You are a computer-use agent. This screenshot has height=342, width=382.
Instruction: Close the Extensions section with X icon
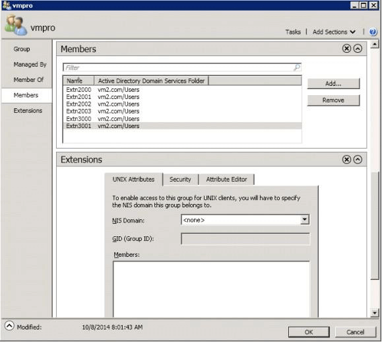point(346,160)
